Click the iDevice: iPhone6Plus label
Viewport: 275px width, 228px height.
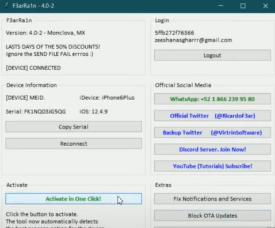(107, 98)
